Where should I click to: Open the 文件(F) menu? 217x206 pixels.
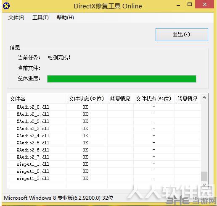click(x=16, y=18)
